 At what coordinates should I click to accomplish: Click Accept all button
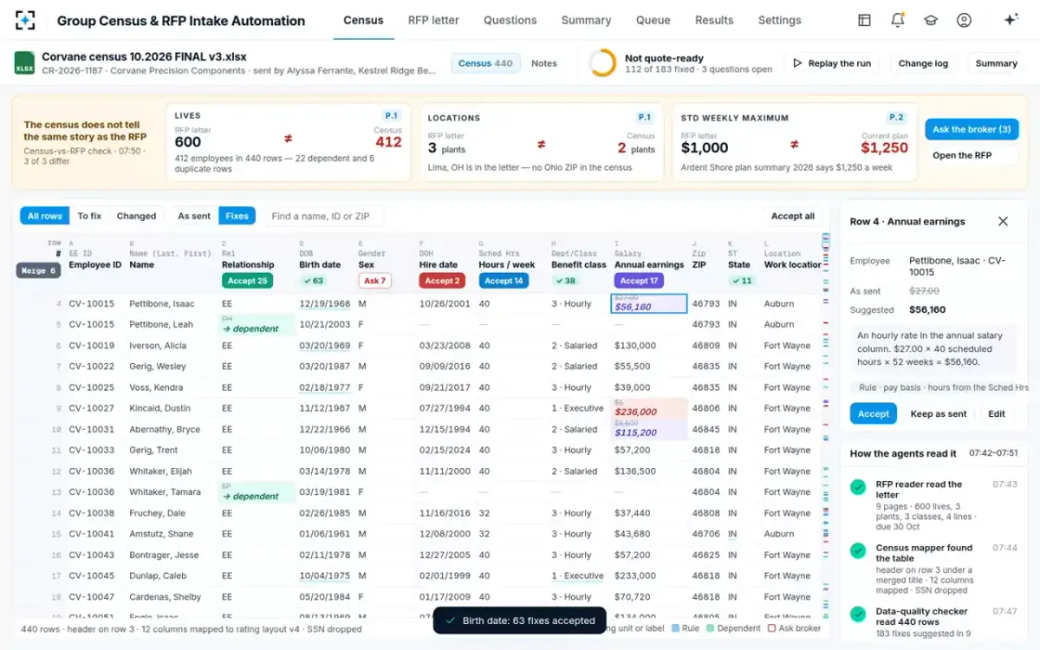[792, 216]
